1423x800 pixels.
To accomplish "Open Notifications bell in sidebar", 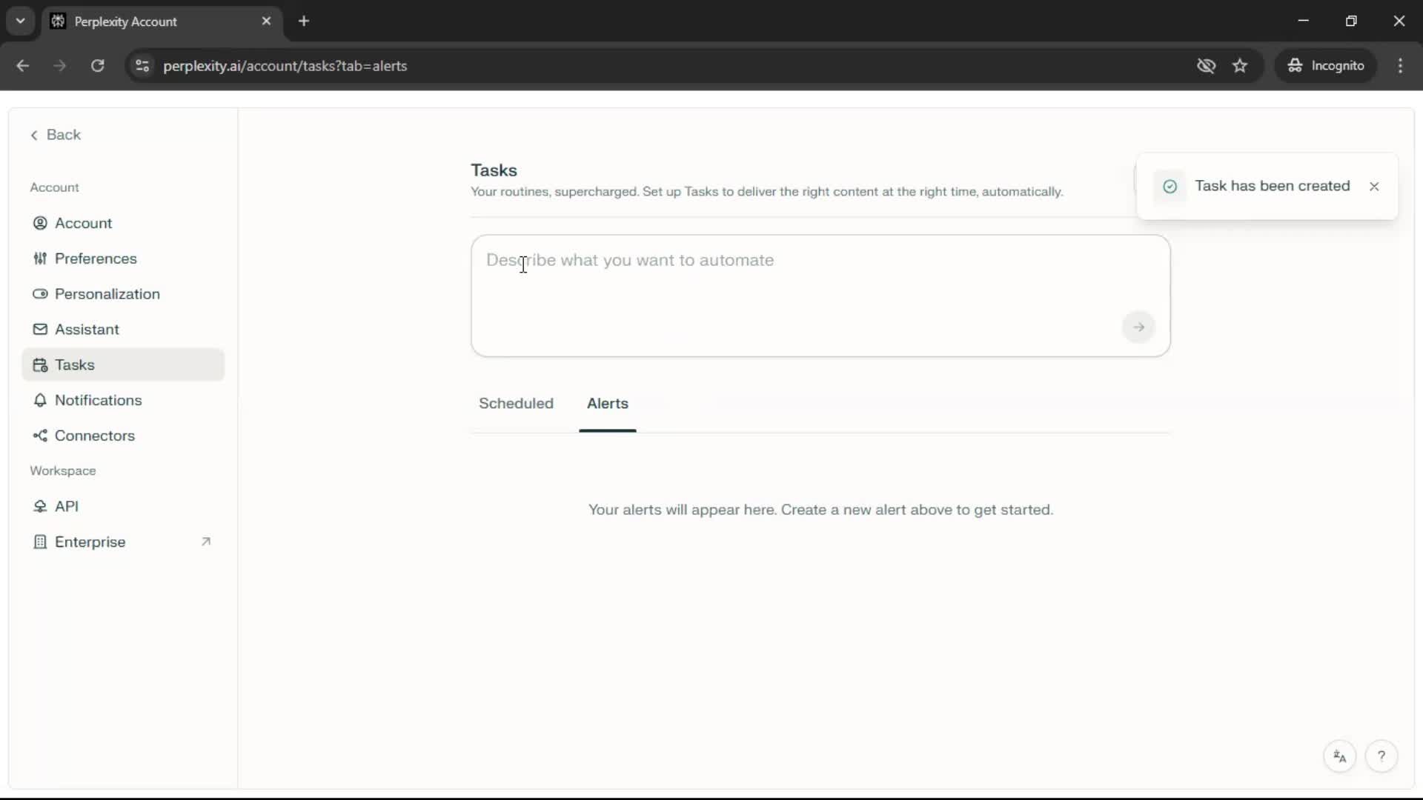I will coord(40,400).
